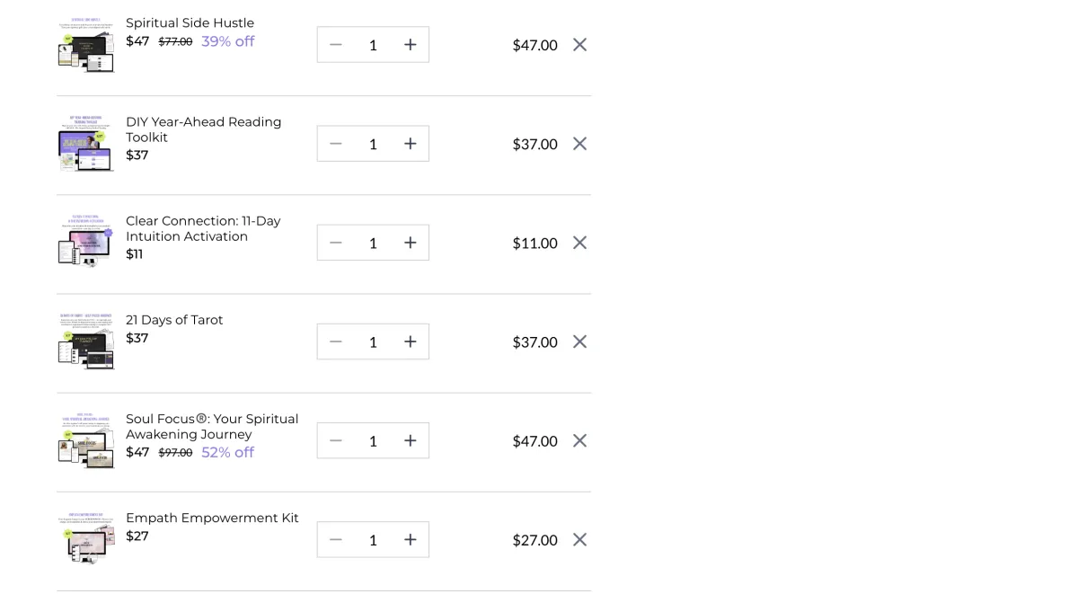Open Soul Focus product thumbnail image
The height and width of the screenshot is (594, 1078).
[86, 440]
